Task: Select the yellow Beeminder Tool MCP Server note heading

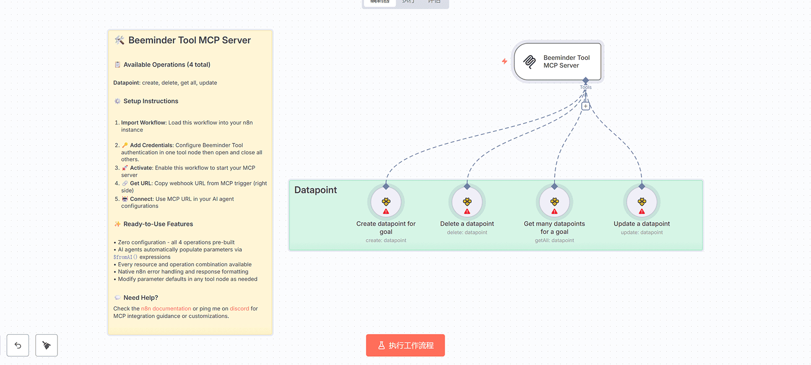Action: click(189, 41)
